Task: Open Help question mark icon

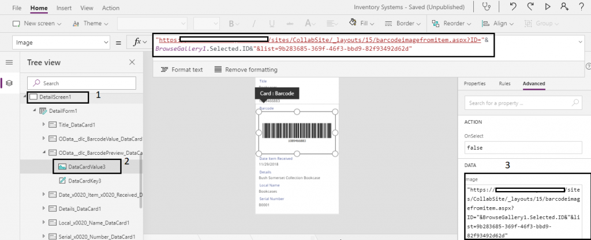Action: click(581, 7)
